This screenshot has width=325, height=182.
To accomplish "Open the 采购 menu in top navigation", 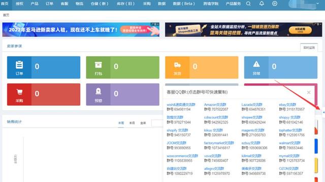I will pos(147,4).
